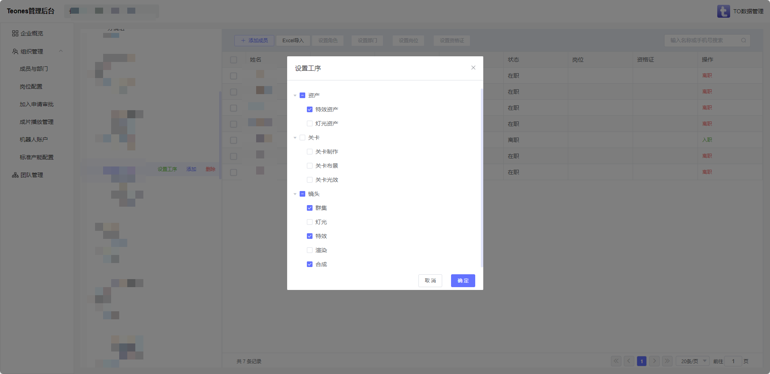Click the TO数据管理 avatar logo

(x=723, y=11)
